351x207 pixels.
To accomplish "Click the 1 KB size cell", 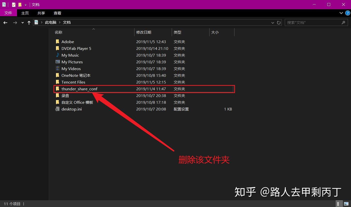I will 228,109.
